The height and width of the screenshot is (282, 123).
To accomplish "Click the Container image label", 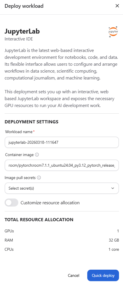I will pos(19,155).
